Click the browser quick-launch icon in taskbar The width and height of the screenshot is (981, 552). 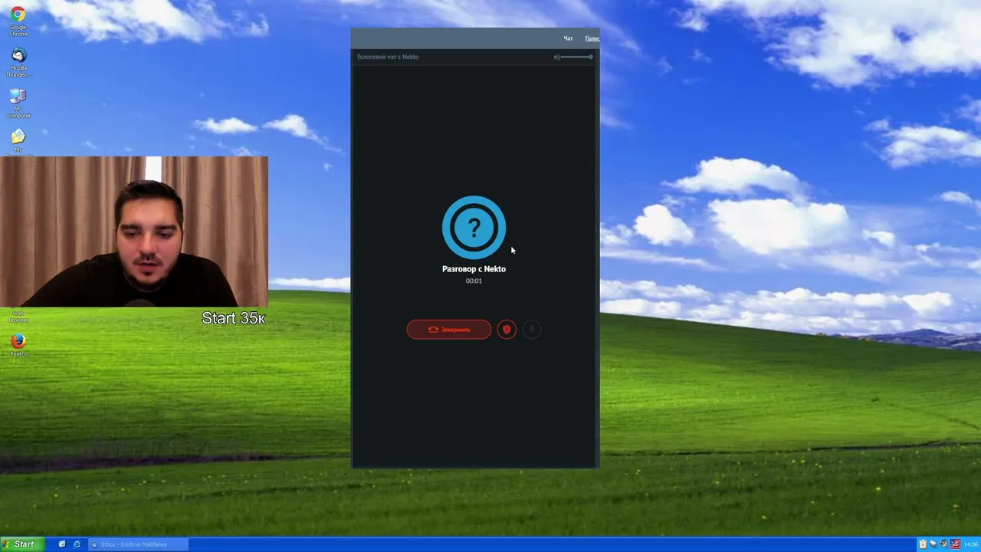pyautogui.click(x=77, y=544)
